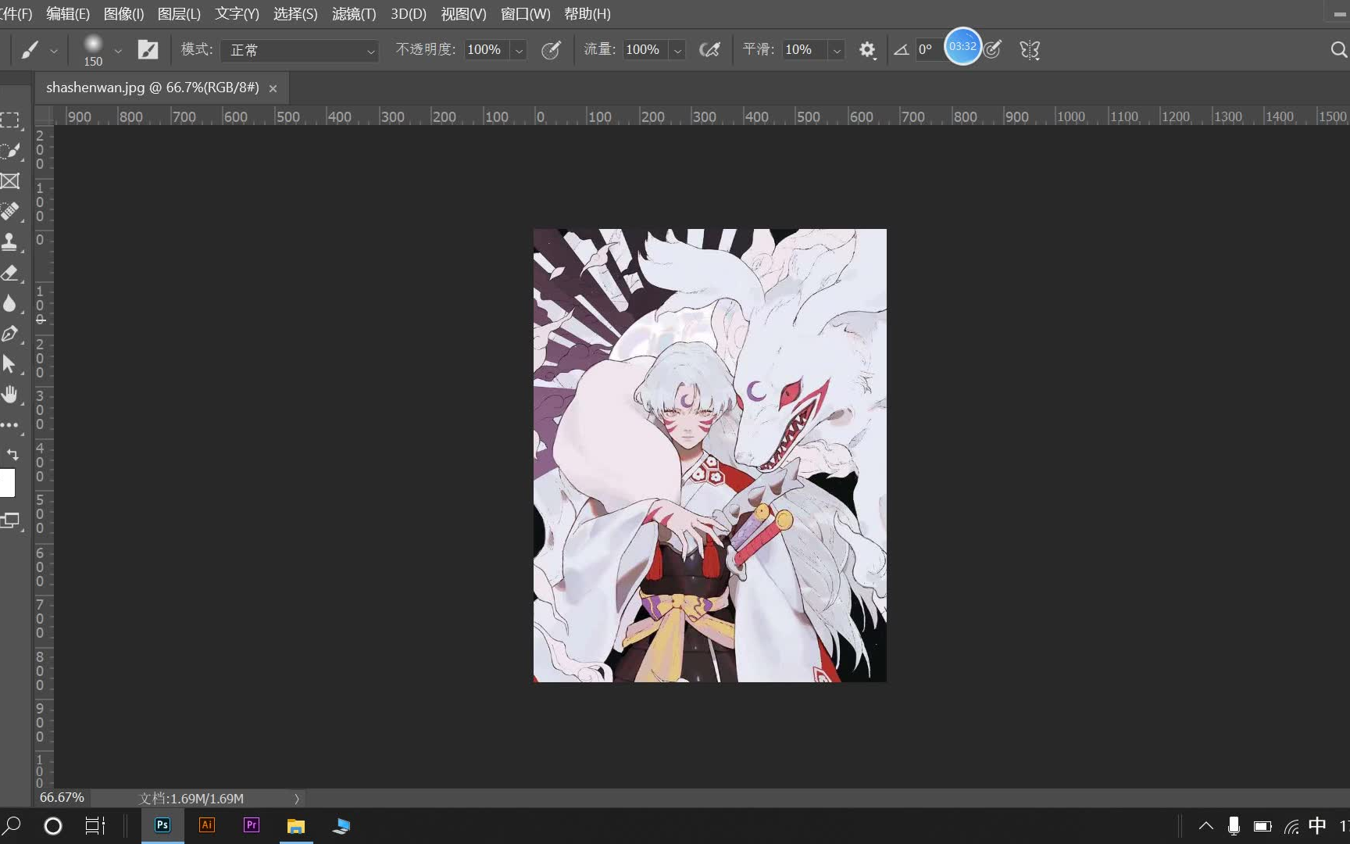Open the 滤镜(T) menu
Screen dimensions: 1350x844
354,14
